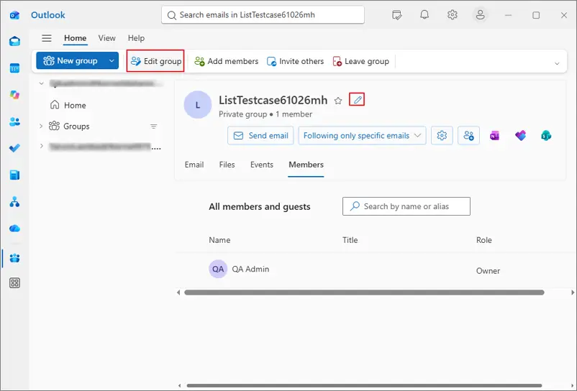Expand the second blurred account node
Screen dimensions: 577x391
pos(42,146)
